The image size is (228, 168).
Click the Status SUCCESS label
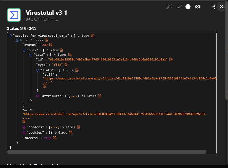point(22,28)
